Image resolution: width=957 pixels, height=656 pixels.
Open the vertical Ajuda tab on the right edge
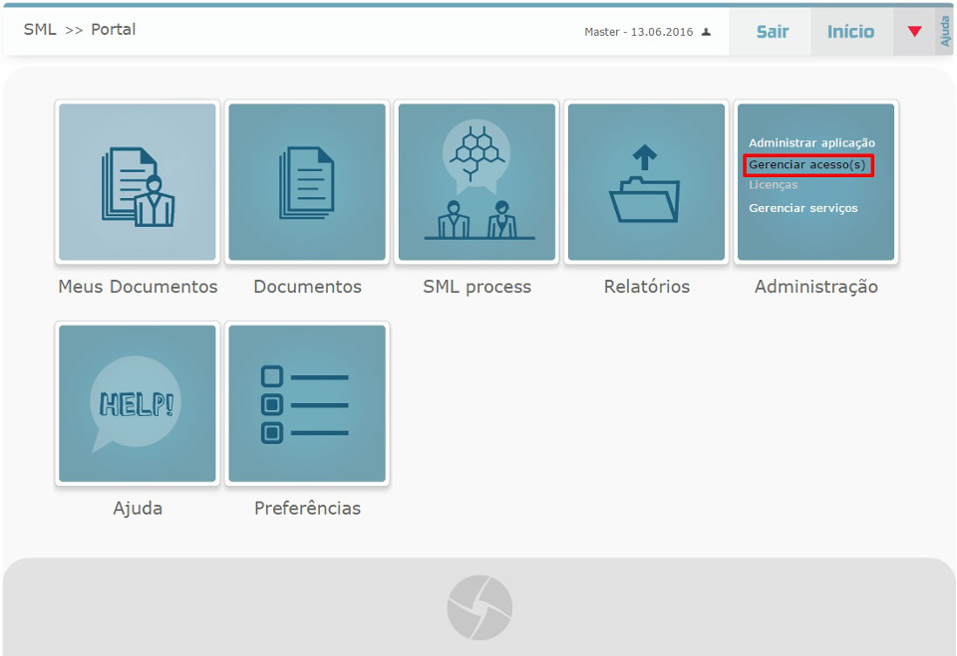945,31
